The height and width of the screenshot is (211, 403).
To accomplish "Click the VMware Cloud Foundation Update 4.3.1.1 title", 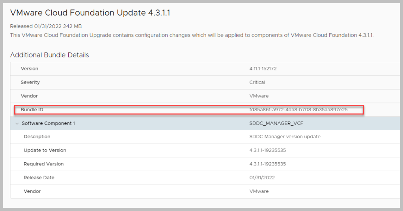I will point(90,13).
